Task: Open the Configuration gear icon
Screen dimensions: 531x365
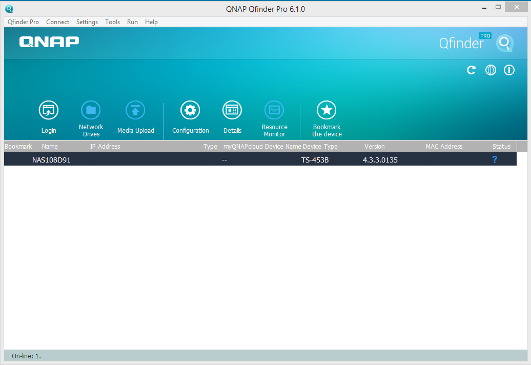Action: click(x=190, y=110)
